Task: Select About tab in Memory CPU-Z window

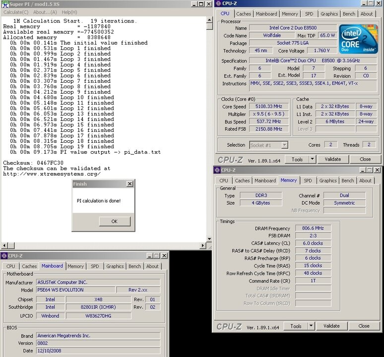Action: pos(365,180)
